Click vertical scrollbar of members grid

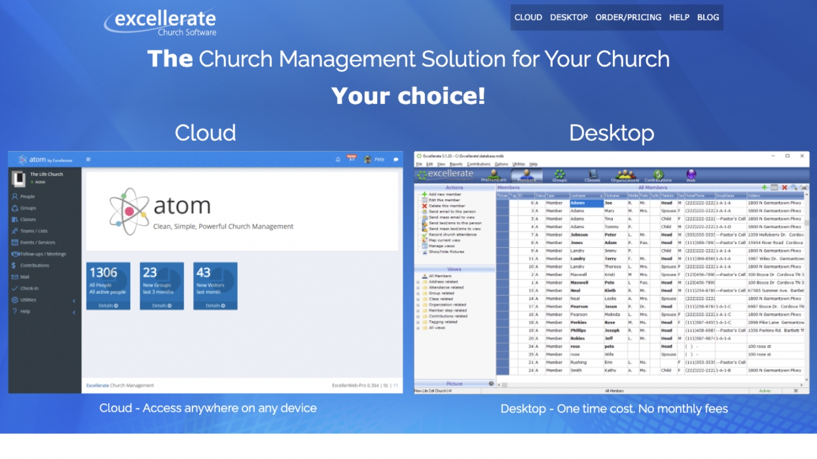point(806,286)
